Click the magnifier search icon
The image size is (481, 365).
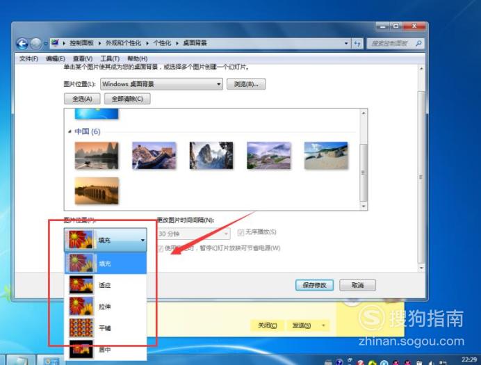(x=418, y=44)
